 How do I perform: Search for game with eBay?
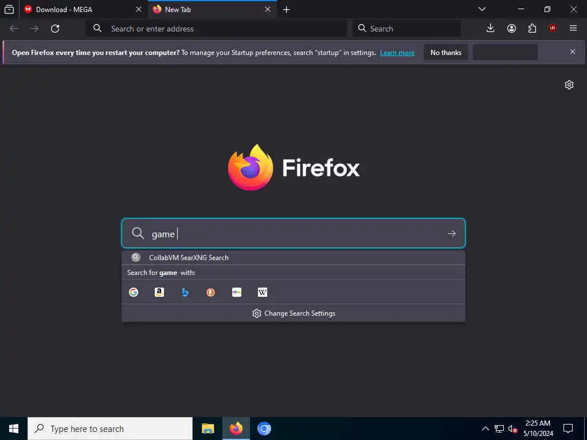pos(237,292)
